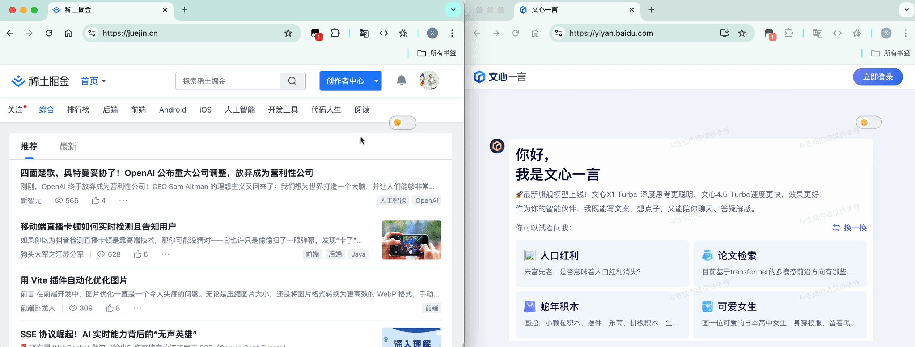Open the 蛇年积木 suggestion card
915x347 pixels.
pyautogui.click(x=602, y=315)
